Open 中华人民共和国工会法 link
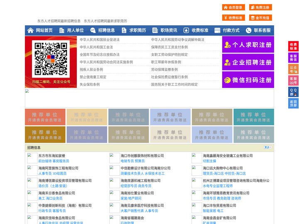 tap(96, 47)
